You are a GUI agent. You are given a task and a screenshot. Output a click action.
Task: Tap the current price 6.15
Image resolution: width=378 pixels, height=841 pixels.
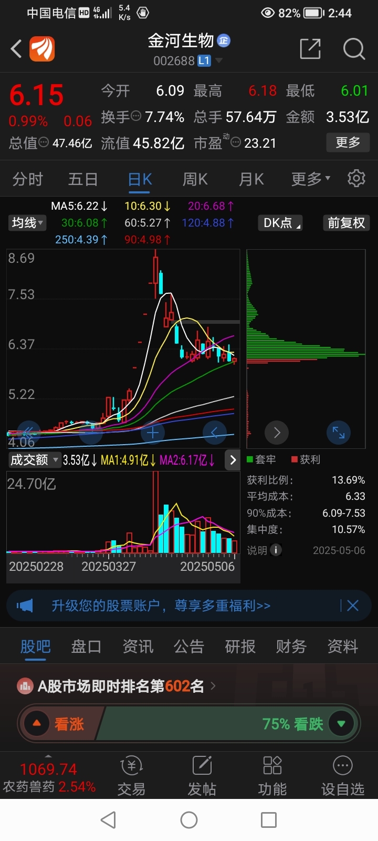point(36,96)
